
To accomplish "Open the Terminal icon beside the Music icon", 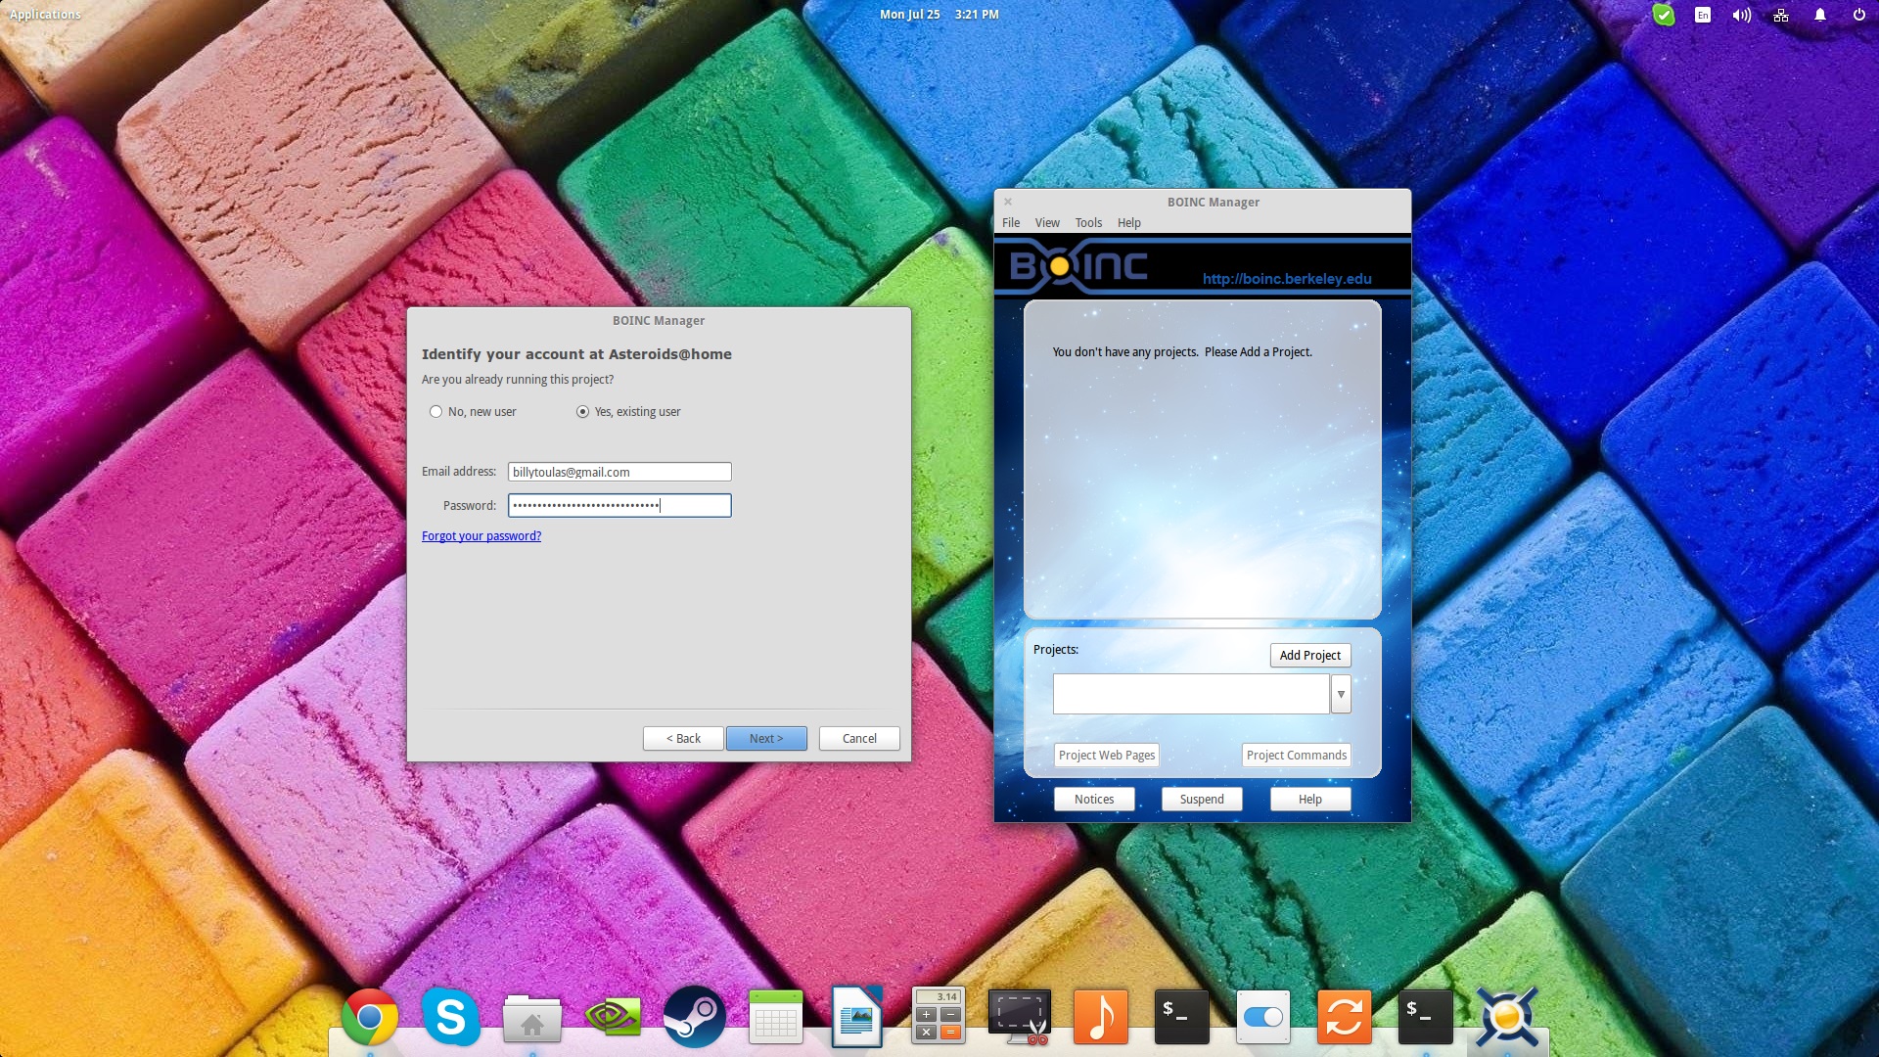I will [x=1182, y=1018].
